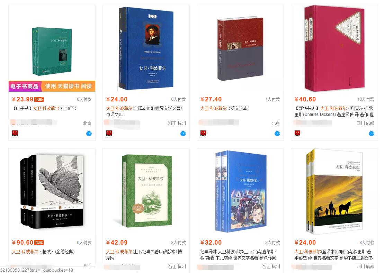Click the Tmall icon under the ¥40.60 book
385x273 pixels.
tap(297, 133)
